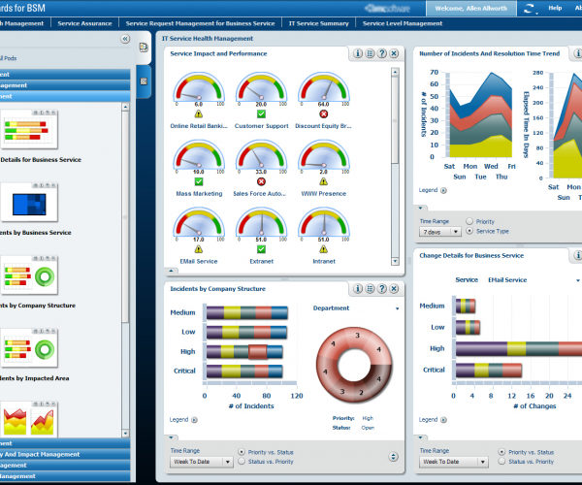Select Incidents by Impacted Area thumbnail
The image size is (582, 485).
(x=30, y=348)
